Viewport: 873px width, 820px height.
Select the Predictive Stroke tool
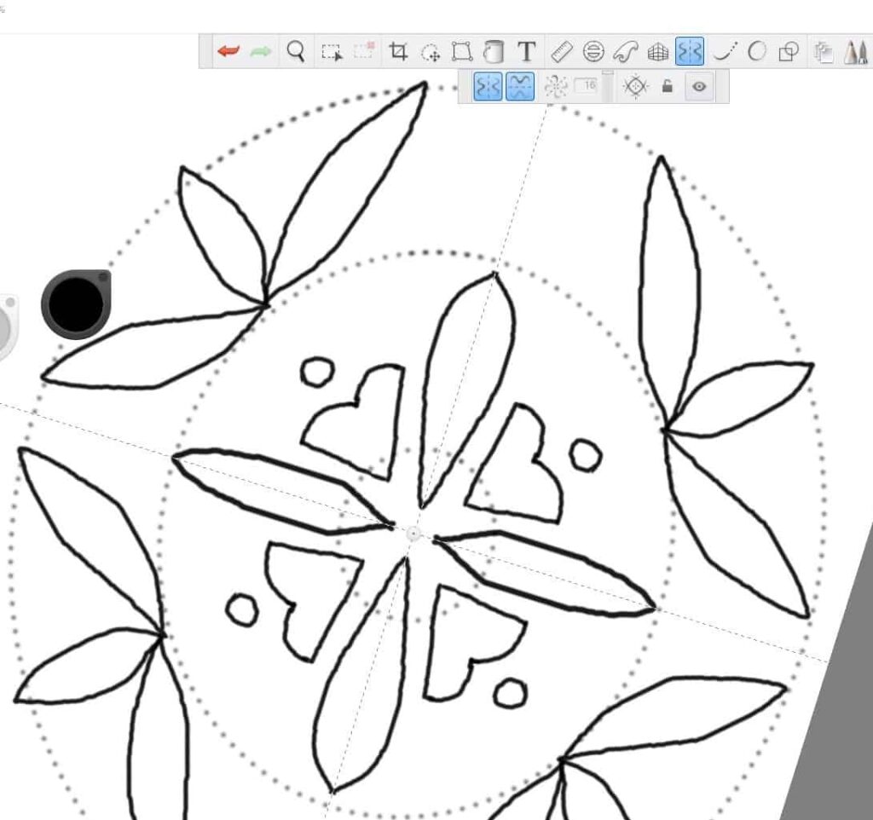pyautogui.click(x=757, y=51)
